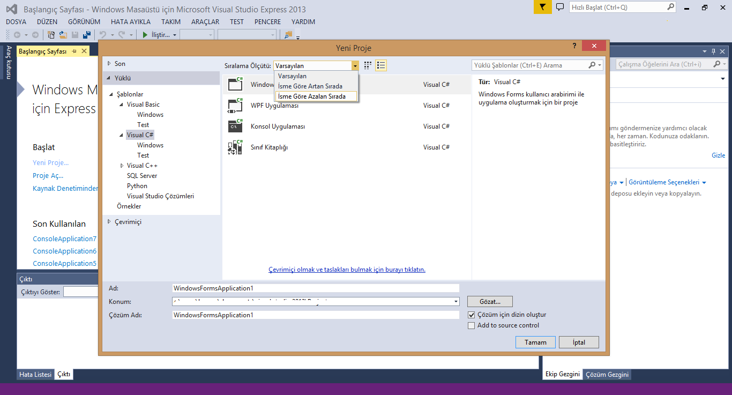Switch to the Hata Listesi tab

point(35,374)
